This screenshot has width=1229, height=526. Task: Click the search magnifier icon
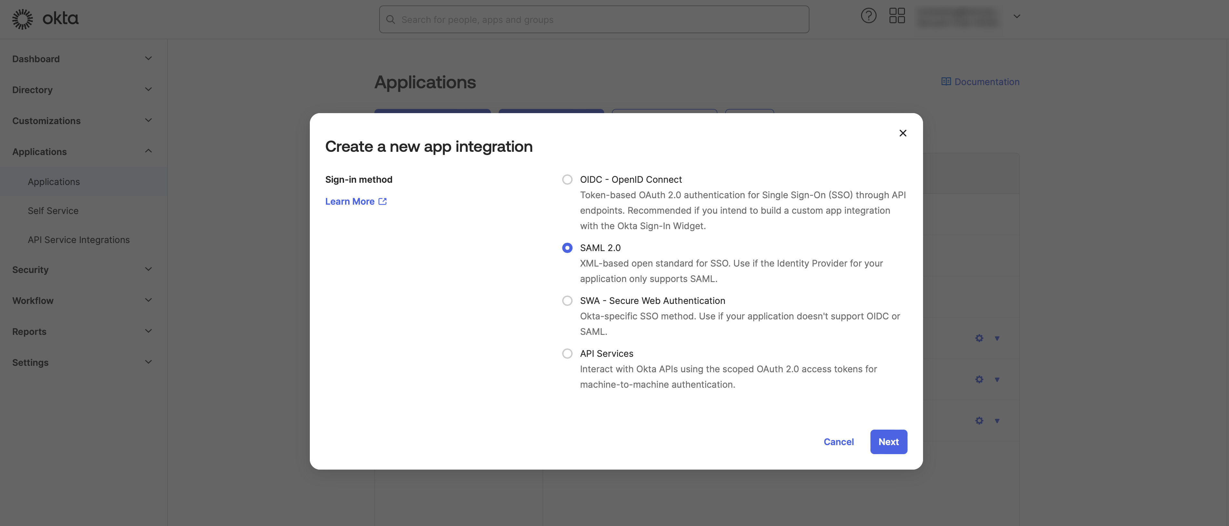tap(390, 20)
